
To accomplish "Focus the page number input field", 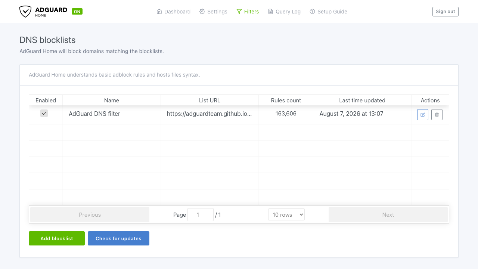I will 201,215.
